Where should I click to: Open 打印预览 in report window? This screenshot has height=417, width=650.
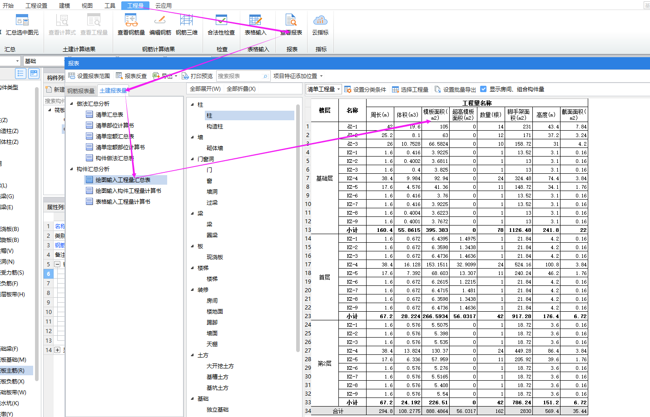[197, 76]
